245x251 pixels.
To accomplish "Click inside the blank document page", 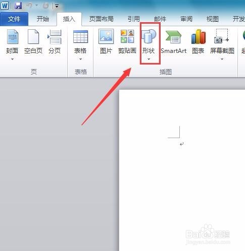I will point(182,170).
